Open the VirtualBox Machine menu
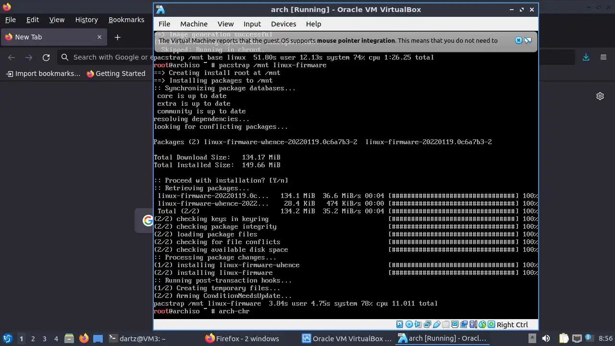615x346 pixels. tap(194, 24)
